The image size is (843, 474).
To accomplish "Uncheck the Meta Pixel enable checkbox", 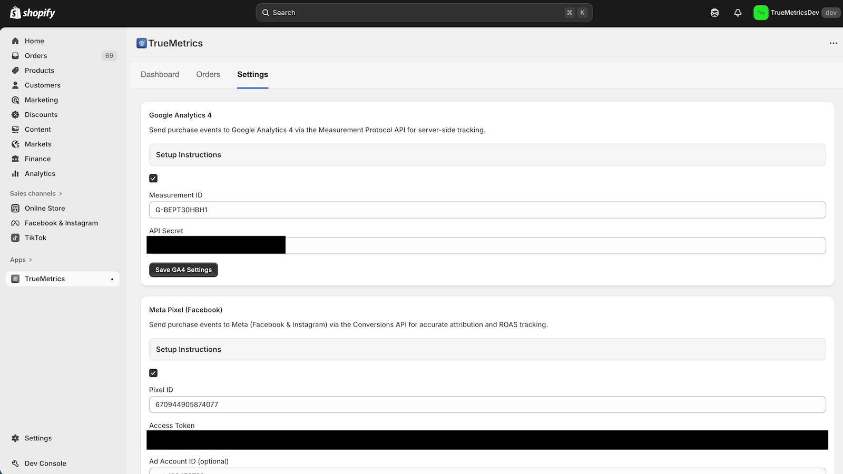I will tap(153, 373).
